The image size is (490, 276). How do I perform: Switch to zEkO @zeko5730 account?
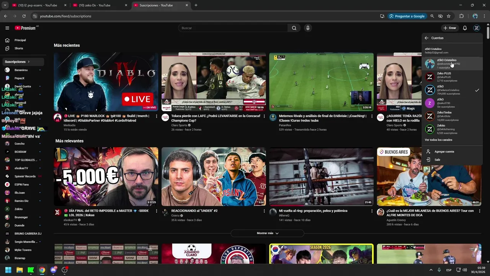click(x=452, y=103)
